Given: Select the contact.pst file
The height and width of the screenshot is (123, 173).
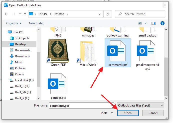Looking at the screenshot, I should [58, 86].
